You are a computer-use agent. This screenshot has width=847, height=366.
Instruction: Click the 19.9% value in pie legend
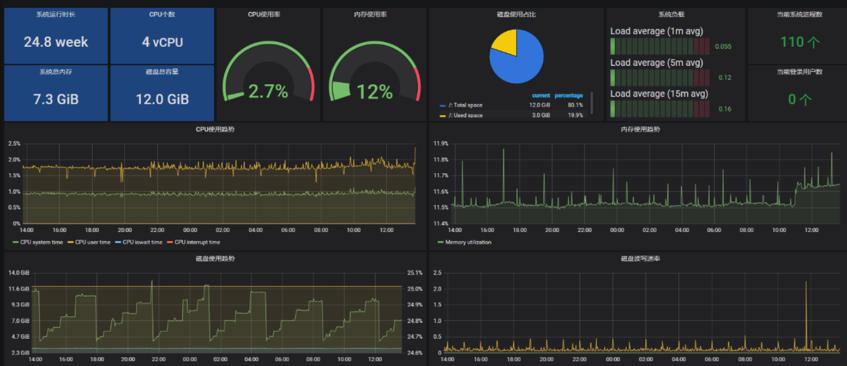click(575, 115)
